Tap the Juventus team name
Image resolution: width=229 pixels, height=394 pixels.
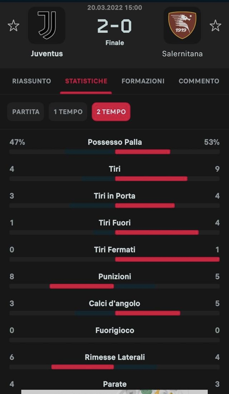(x=47, y=53)
